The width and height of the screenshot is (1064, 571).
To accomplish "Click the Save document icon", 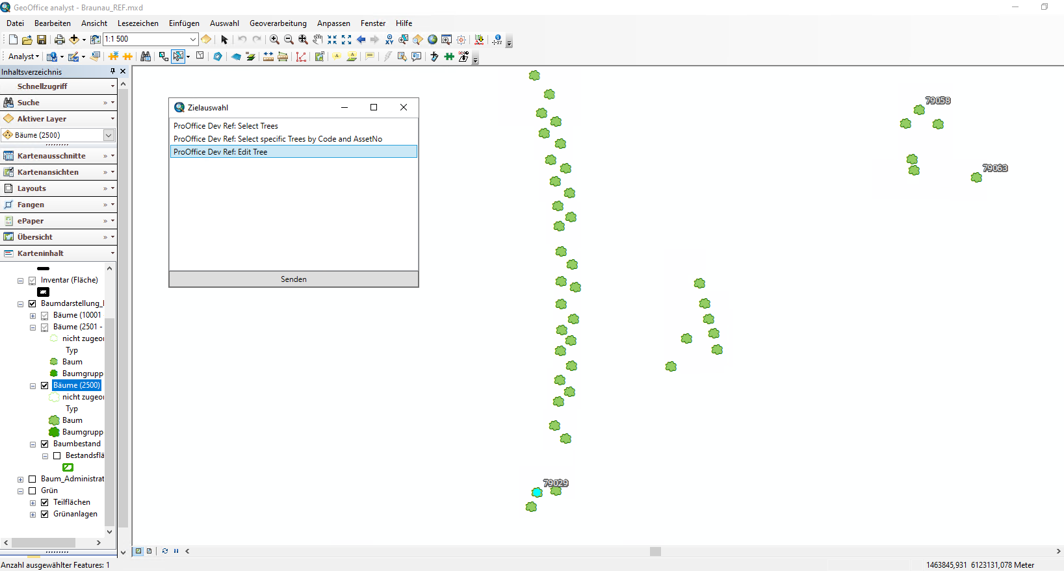I will click(41, 40).
